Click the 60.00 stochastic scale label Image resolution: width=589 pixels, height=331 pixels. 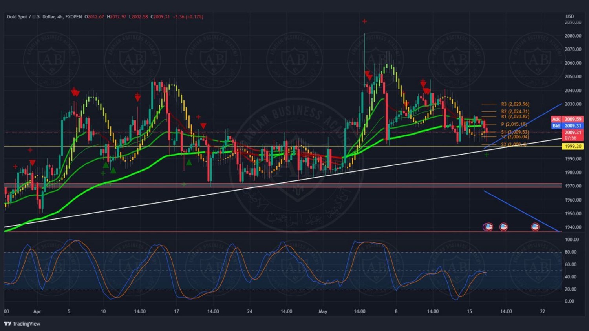tap(571, 264)
